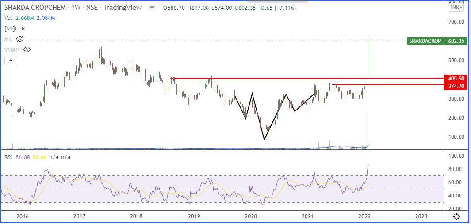Click the VWAP indicator label
471x224 pixels.
[x=12, y=50]
